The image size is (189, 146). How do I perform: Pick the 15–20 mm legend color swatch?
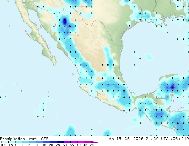tap(47, 142)
